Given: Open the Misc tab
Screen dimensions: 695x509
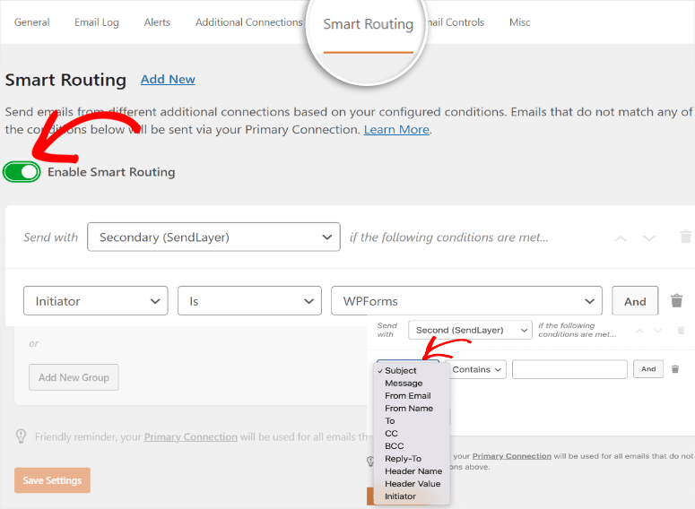Looking at the screenshot, I should pyautogui.click(x=519, y=22).
